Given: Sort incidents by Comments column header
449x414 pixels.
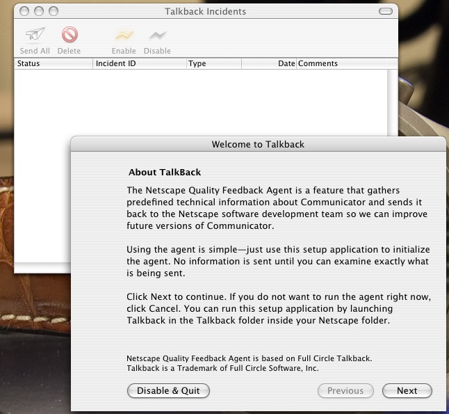Looking at the screenshot, I should pos(342,63).
